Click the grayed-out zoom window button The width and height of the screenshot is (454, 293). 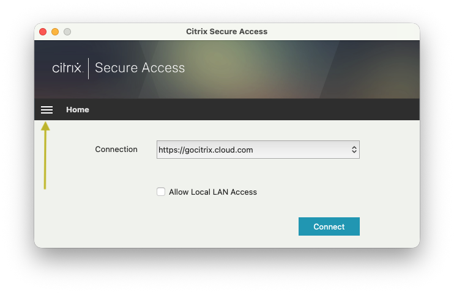click(x=67, y=32)
